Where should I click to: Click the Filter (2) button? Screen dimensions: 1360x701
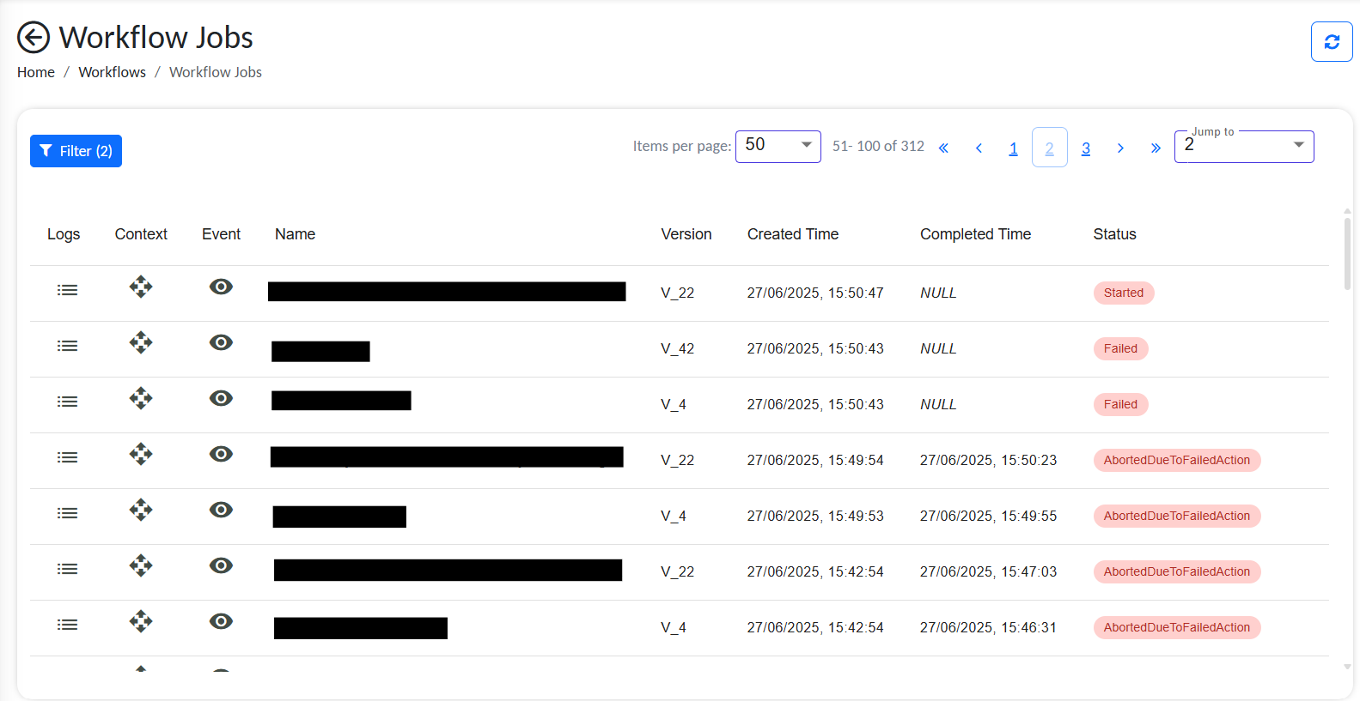pos(76,151)
